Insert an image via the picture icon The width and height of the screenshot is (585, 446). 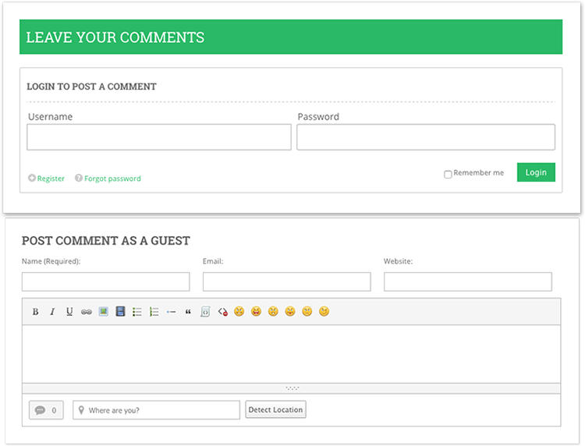(103, 312)
